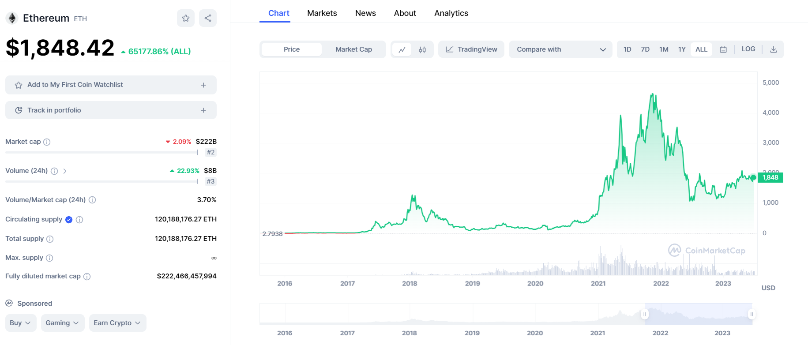808x345 pixels.
Task: Switch to candlestick chart icon
Action: [x=422, y=49]
